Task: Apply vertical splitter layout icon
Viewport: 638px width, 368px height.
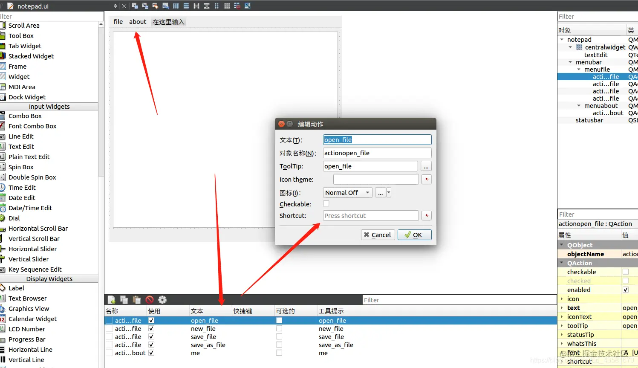Action: pos(206,6)
